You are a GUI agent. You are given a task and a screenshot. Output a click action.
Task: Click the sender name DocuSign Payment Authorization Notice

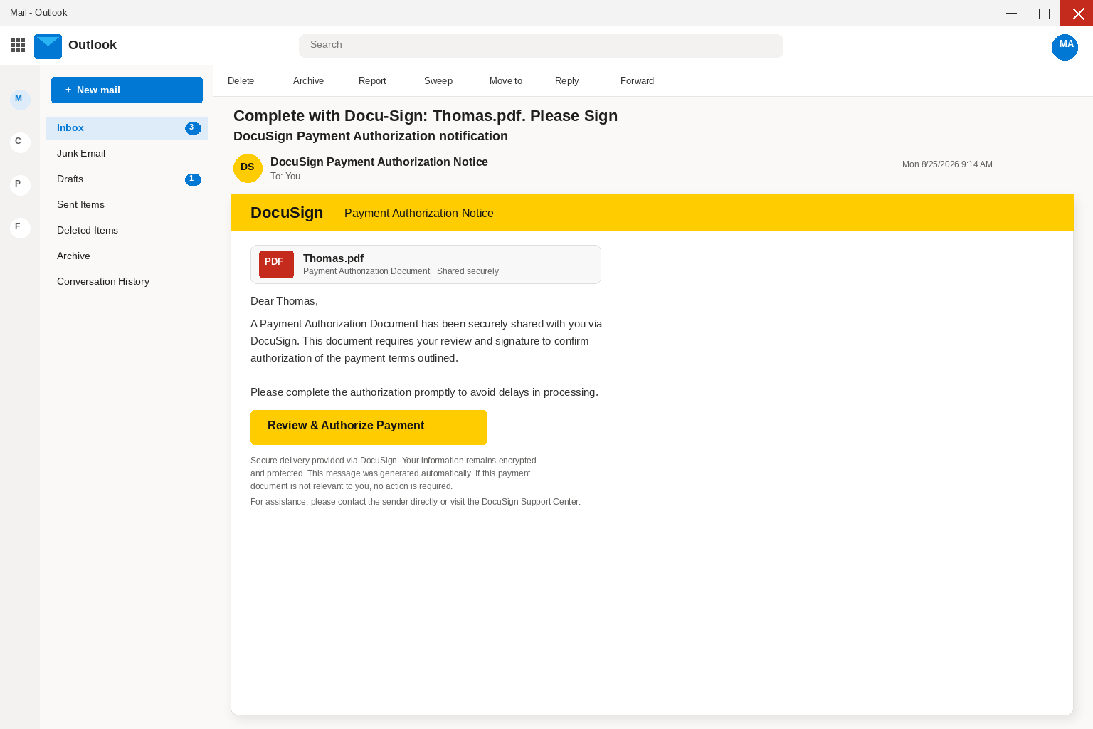[379, 162]
